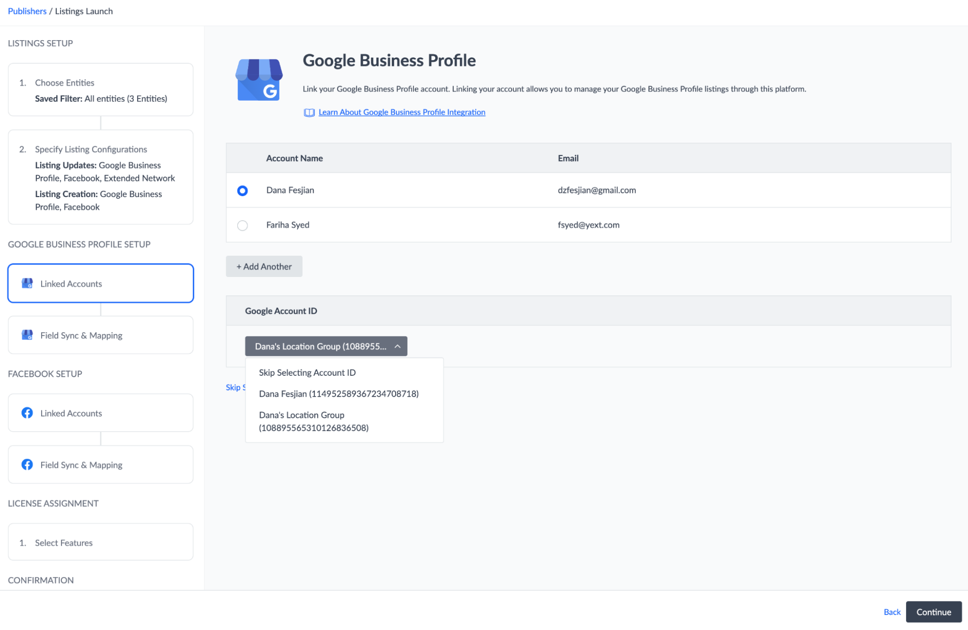This screenshot has width=968, height=630.
Task: Click the Continue button
Action: pos(934,612)
